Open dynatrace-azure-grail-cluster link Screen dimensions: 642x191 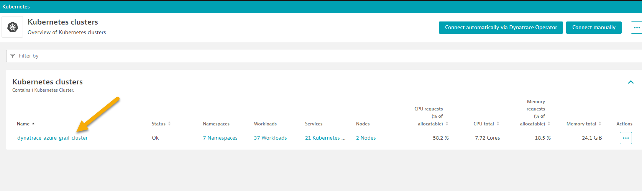pyautogui.click(x=52, y=138)
